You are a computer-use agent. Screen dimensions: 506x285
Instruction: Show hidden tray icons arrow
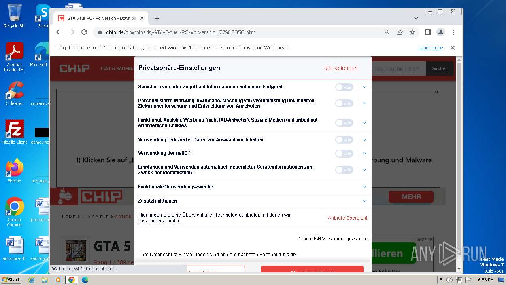point(441,280)
